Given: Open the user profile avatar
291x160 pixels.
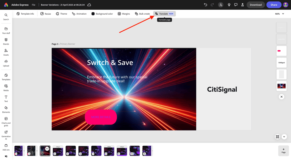Looking at the screenshot, I should pyautogui.click(x=286, y=5).
